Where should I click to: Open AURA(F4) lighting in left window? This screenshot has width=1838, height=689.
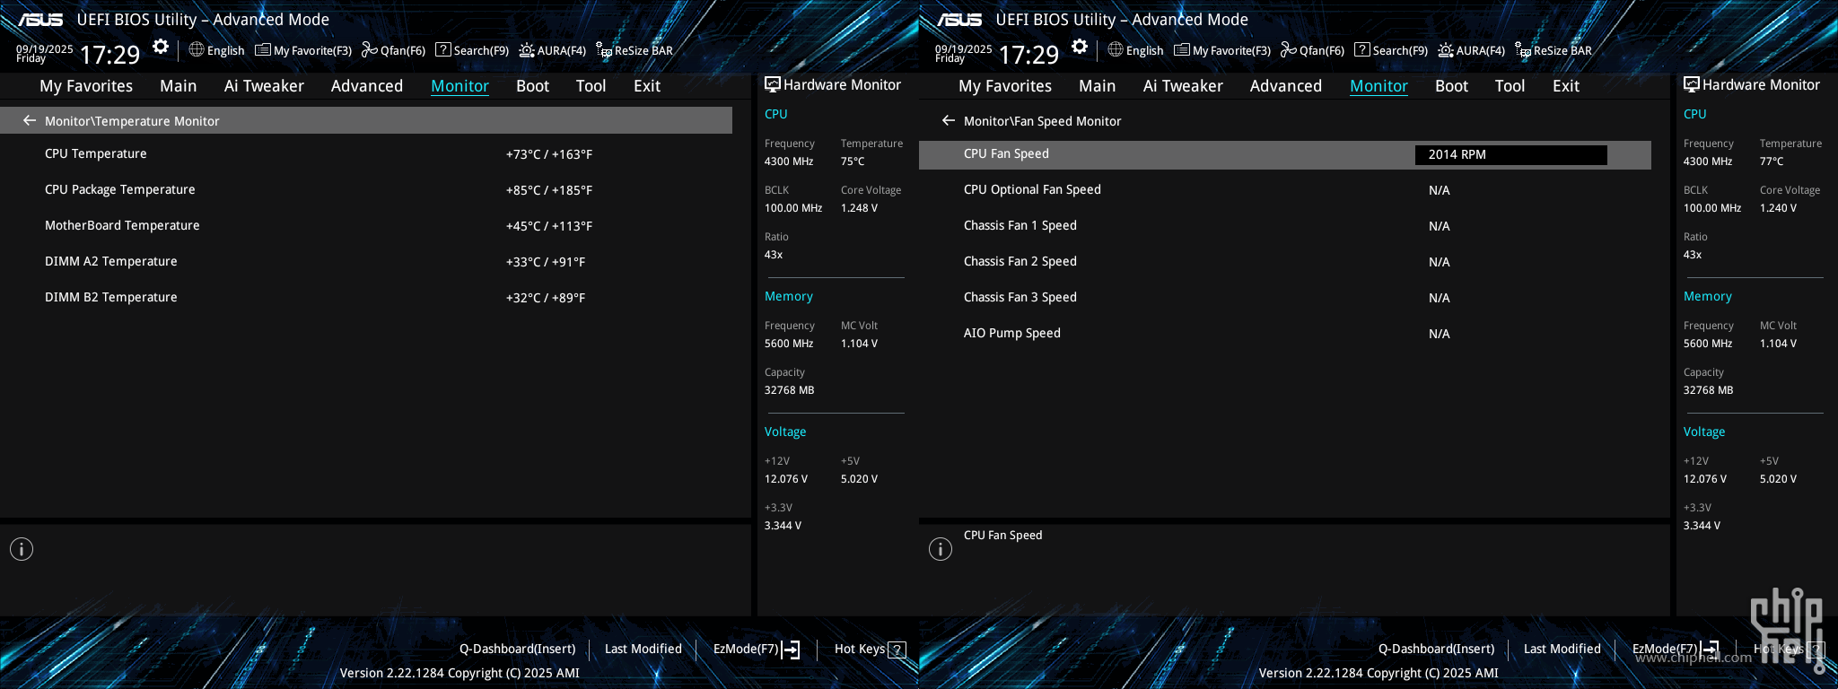[x=553, y=50]
